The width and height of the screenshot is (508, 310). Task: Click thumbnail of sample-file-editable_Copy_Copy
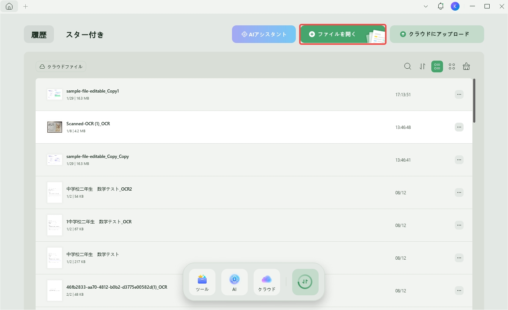[x=55, y=160]
